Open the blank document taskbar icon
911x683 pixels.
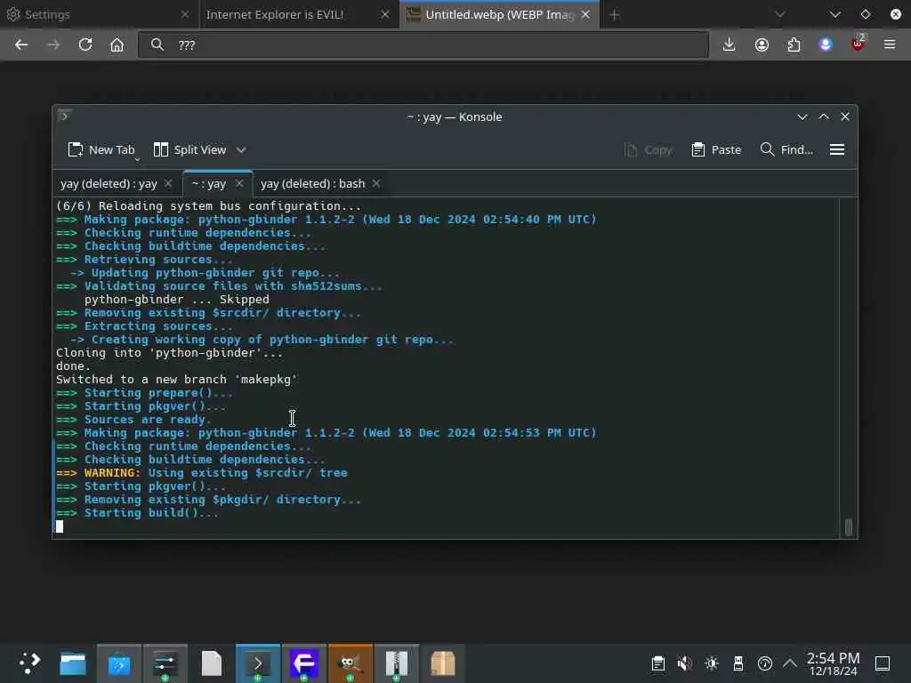(212, 663)
